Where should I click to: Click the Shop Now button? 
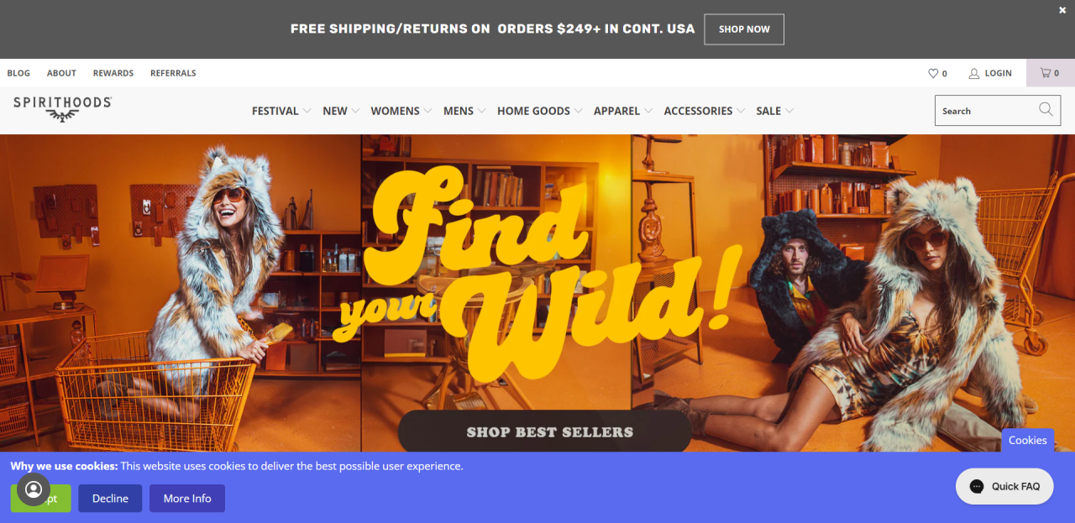(744, 29)
